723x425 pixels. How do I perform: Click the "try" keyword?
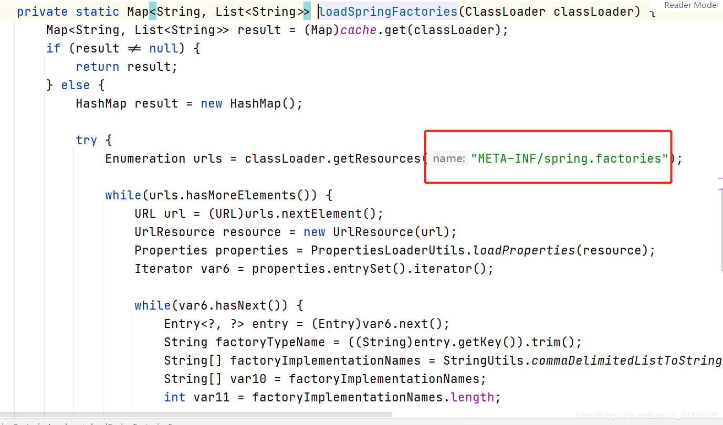point(87,140)
